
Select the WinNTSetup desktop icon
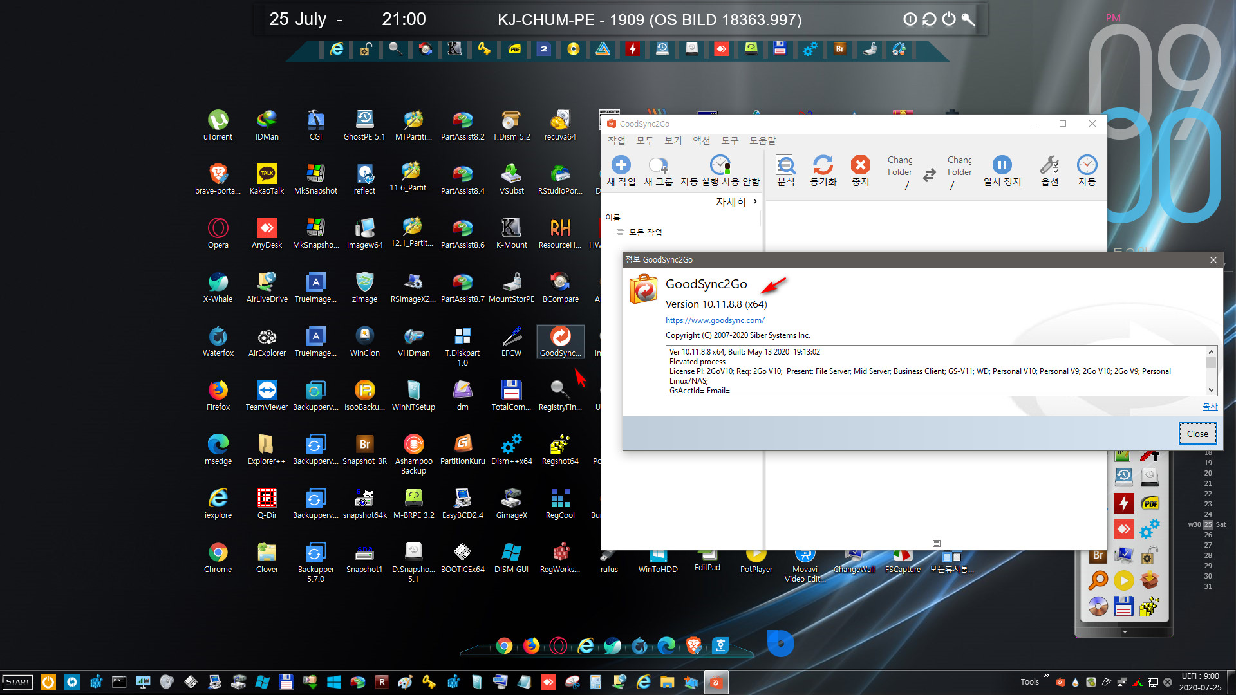413,396
